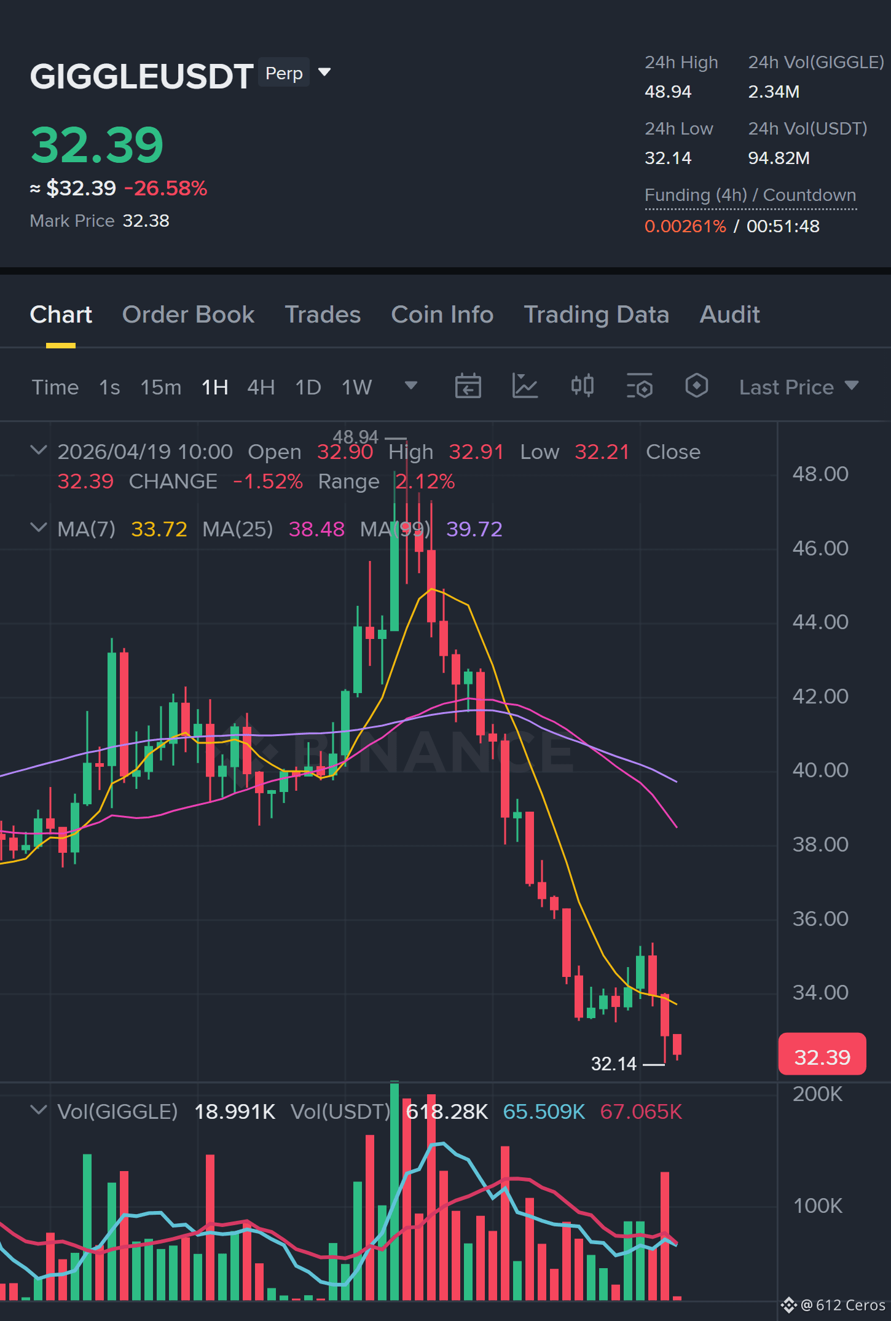Select the 1W interval button
Viewport: 891px width, 1321px height.
356,387
